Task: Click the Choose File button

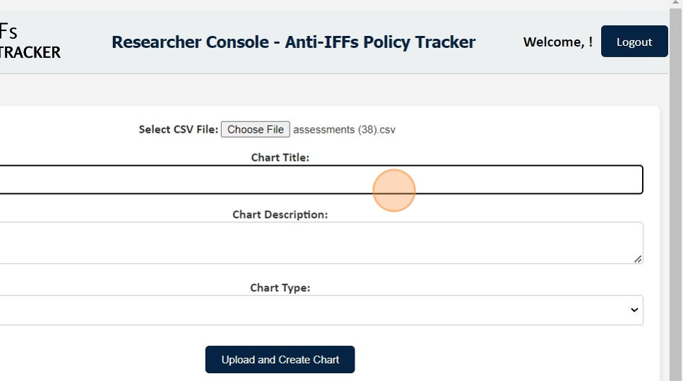Action: coord(255,130)
